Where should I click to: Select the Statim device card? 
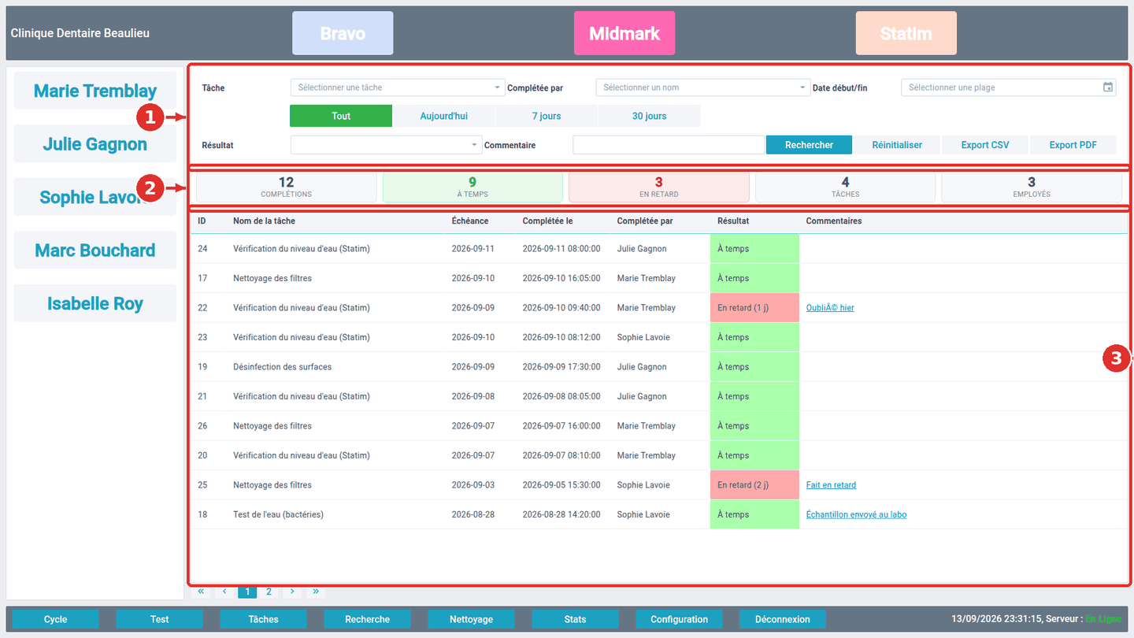click(x=906, y=33)
